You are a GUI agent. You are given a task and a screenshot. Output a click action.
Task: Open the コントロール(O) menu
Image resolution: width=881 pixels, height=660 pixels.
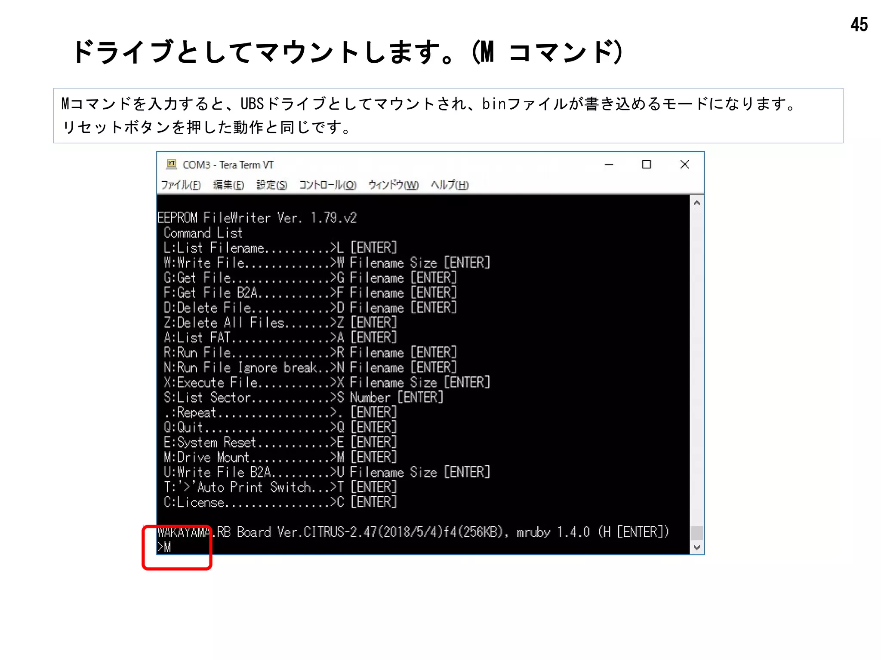pos(328,185)
